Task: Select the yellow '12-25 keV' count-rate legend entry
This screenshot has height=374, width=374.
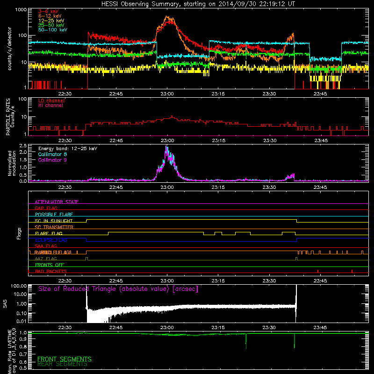Action: click(51, 21)
